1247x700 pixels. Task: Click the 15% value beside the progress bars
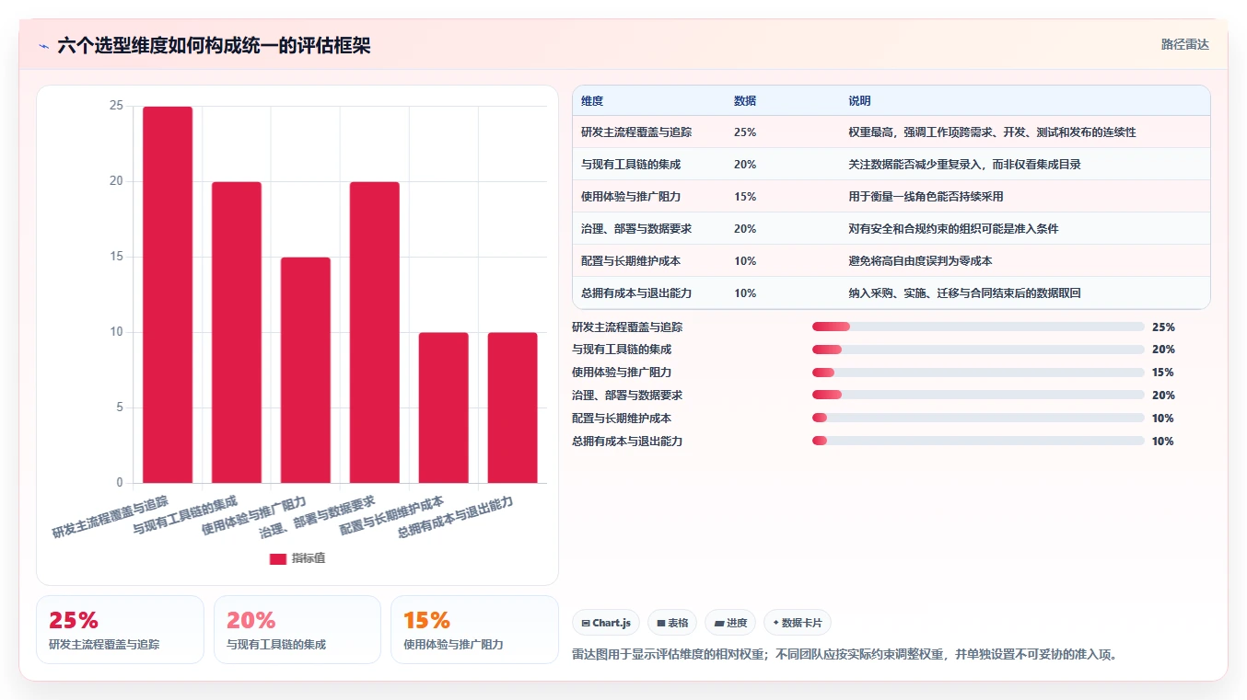1163,373
